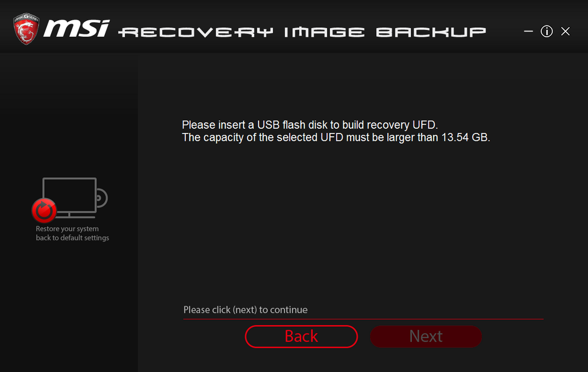588x372 pixels.
Task: Click the Please click (next) to continue status
Action: (245, 310)
